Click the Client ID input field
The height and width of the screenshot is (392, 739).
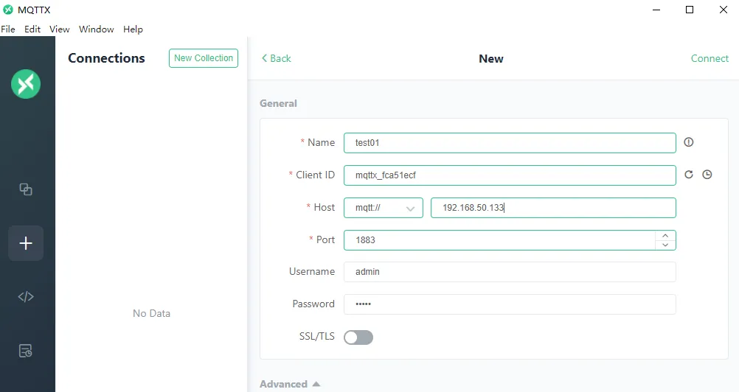(x=510, y=175)
